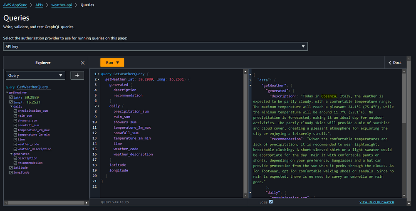Close the Explorer panel with X
Image resolution: width=416 pixels, height=211 pixels.
click(82, 63)
